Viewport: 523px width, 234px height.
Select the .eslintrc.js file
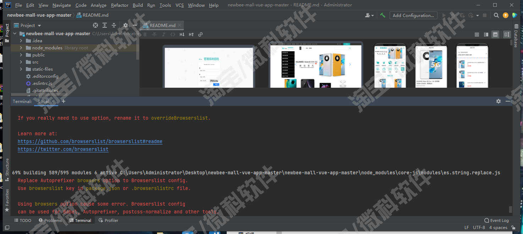(42, 83)
